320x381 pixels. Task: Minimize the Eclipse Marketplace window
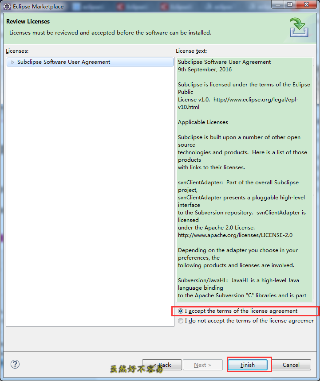pyautogui.click(x=278, y=4)
